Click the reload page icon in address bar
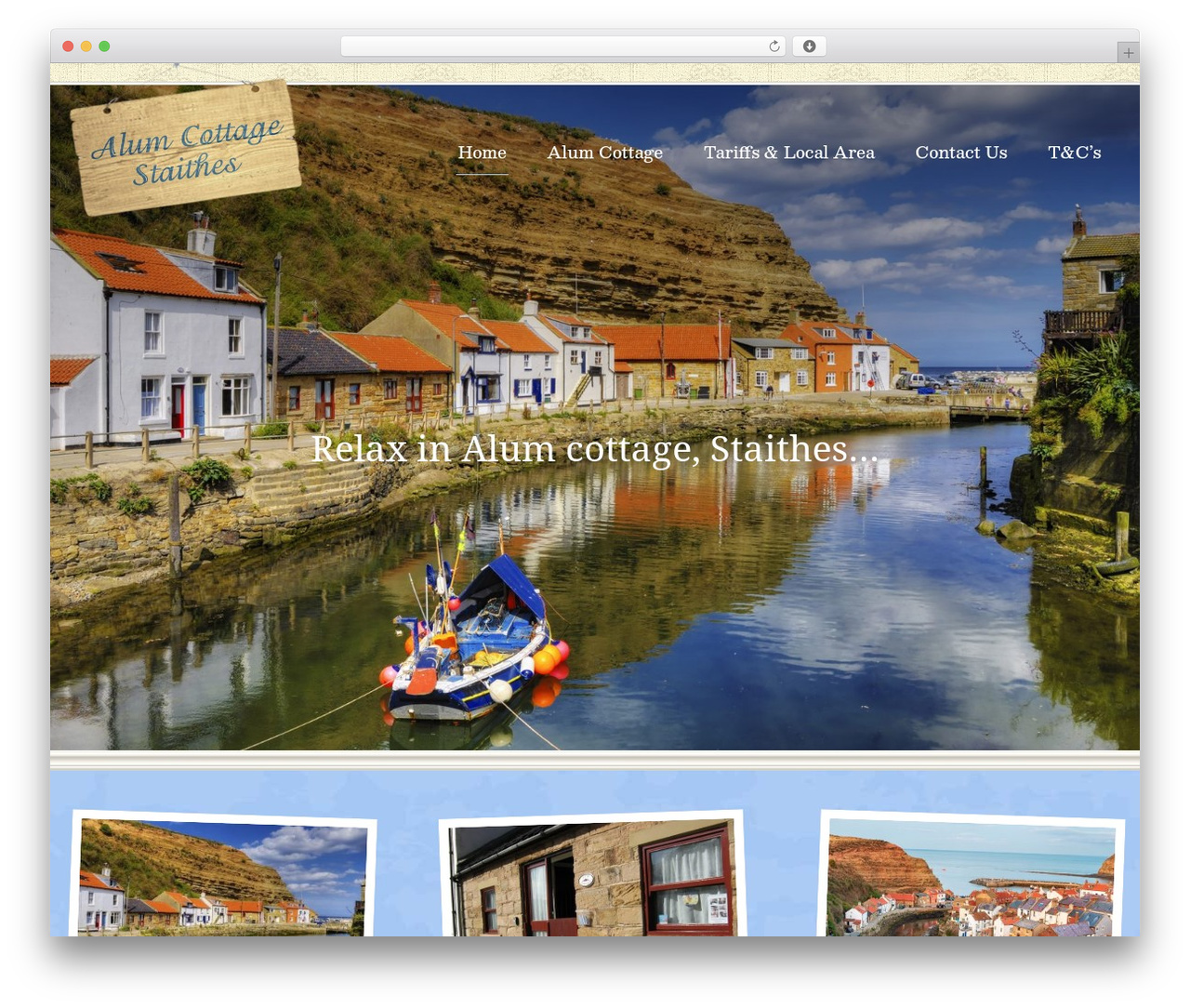Image resolution: width=1190 pixels, height=1008 pixels. [773, 46]
